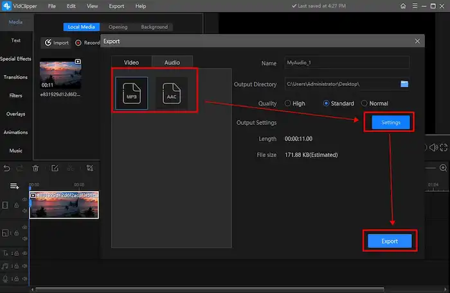Click the timeline playhead marker at 00:00
450x293 pixels.
30,188
